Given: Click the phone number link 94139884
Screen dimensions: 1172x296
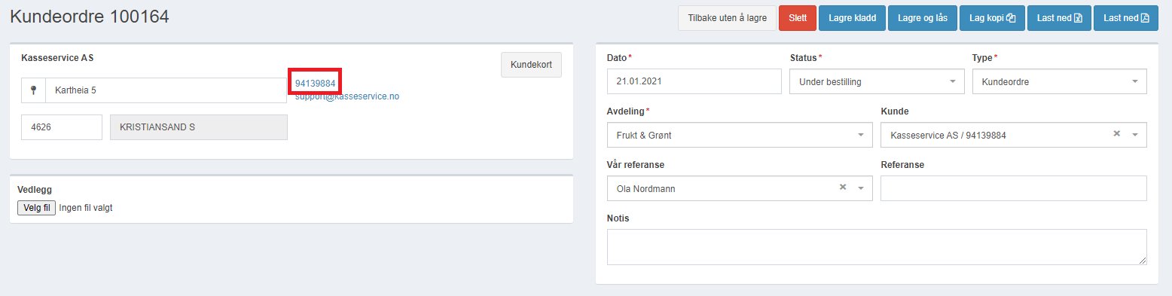Looking at the screenshot, I should pyautogui.click(x=316, y=83).
